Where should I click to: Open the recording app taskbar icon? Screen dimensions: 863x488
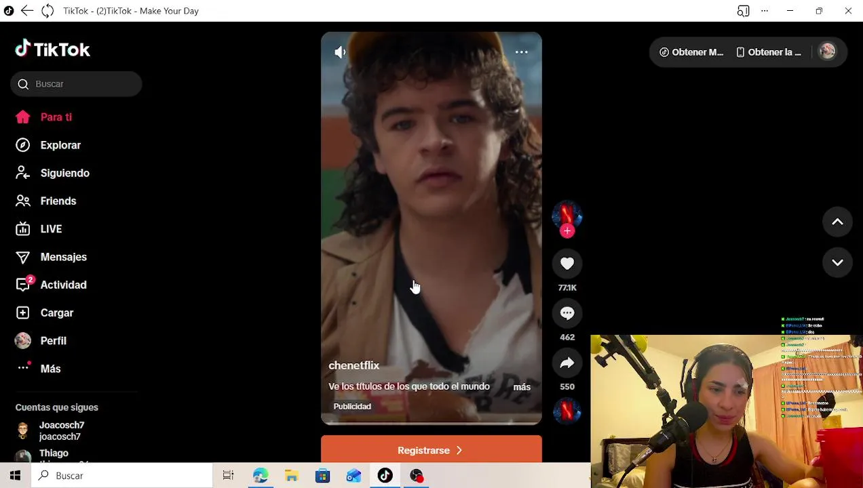(x=417, y=476)
